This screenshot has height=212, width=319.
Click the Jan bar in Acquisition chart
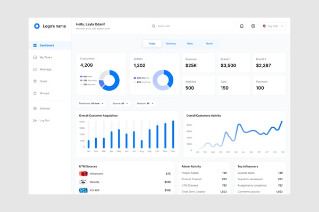(88, 144)
